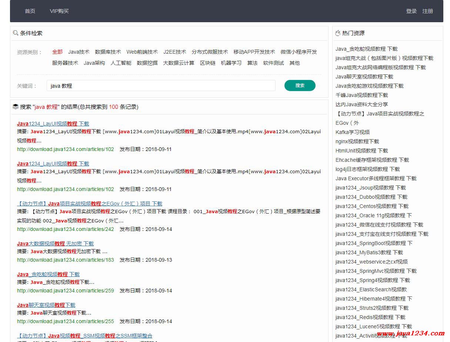
Task: Filter by 数据挖掘 category
Action: tap(147, 63)
